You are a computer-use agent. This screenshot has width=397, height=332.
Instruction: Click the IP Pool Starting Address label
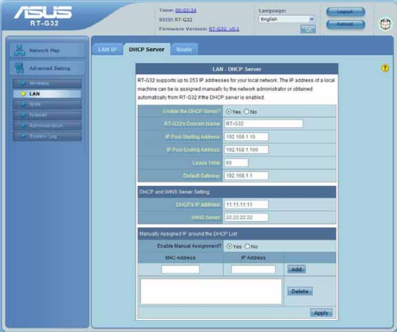(193, 137)
